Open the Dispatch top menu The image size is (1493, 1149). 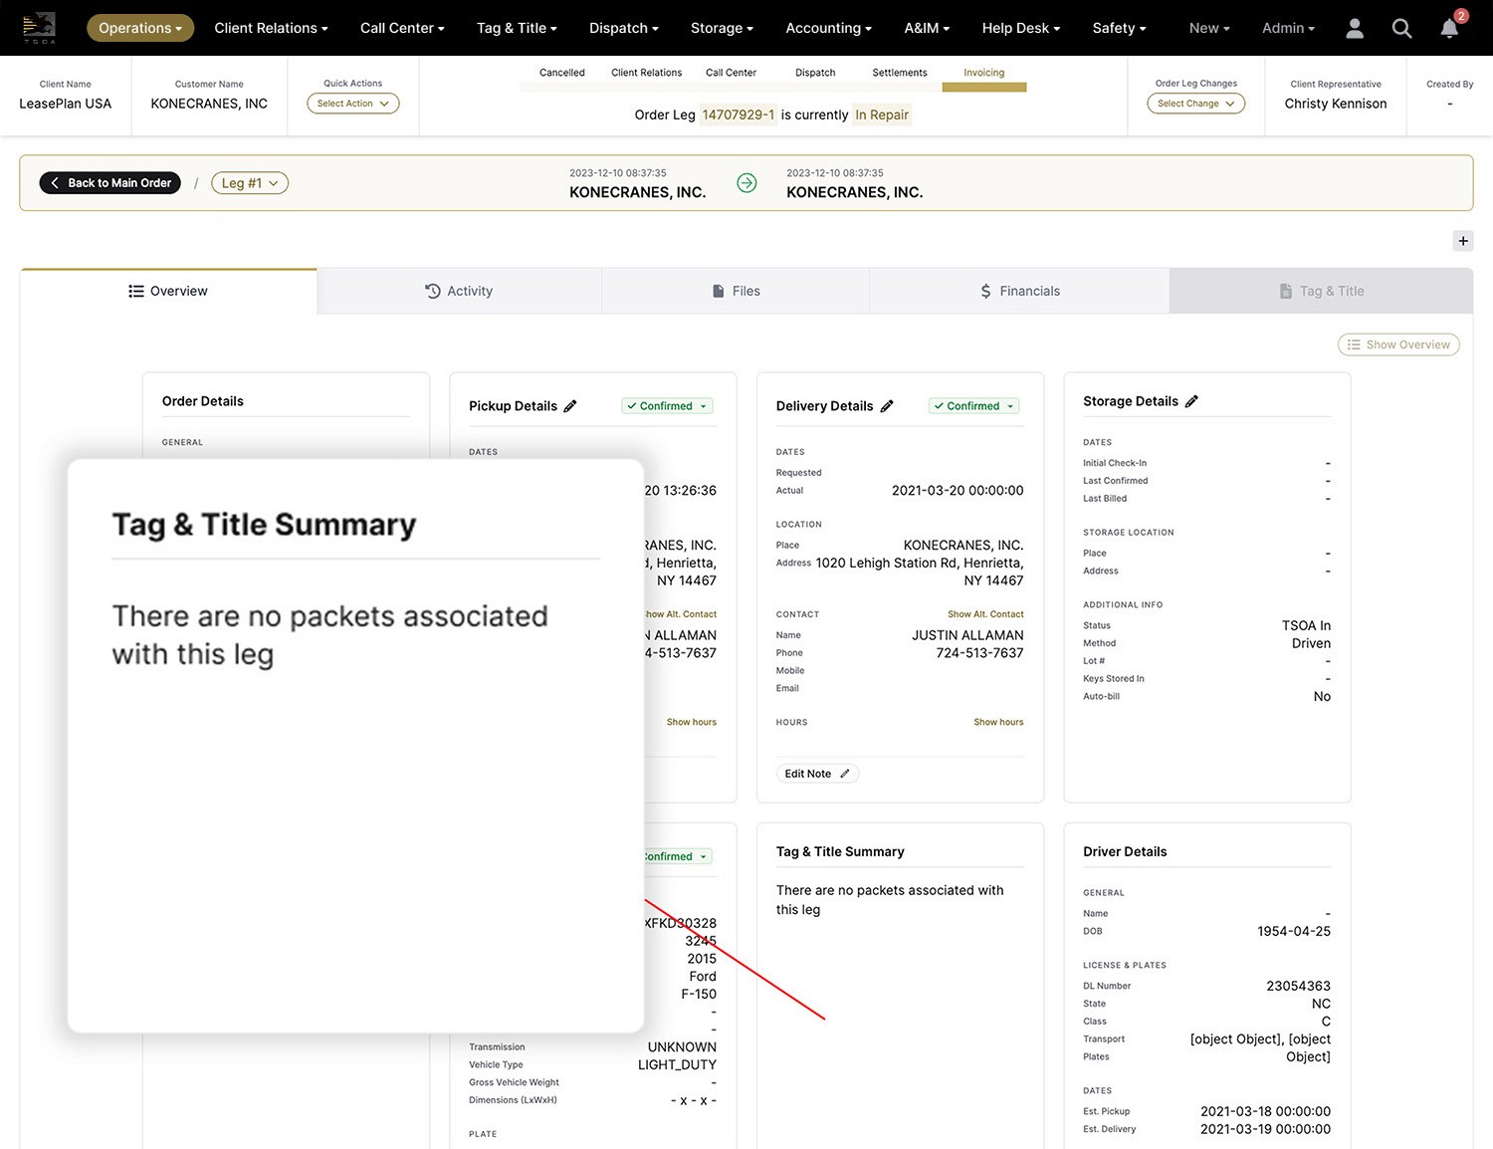coord(624,28)
